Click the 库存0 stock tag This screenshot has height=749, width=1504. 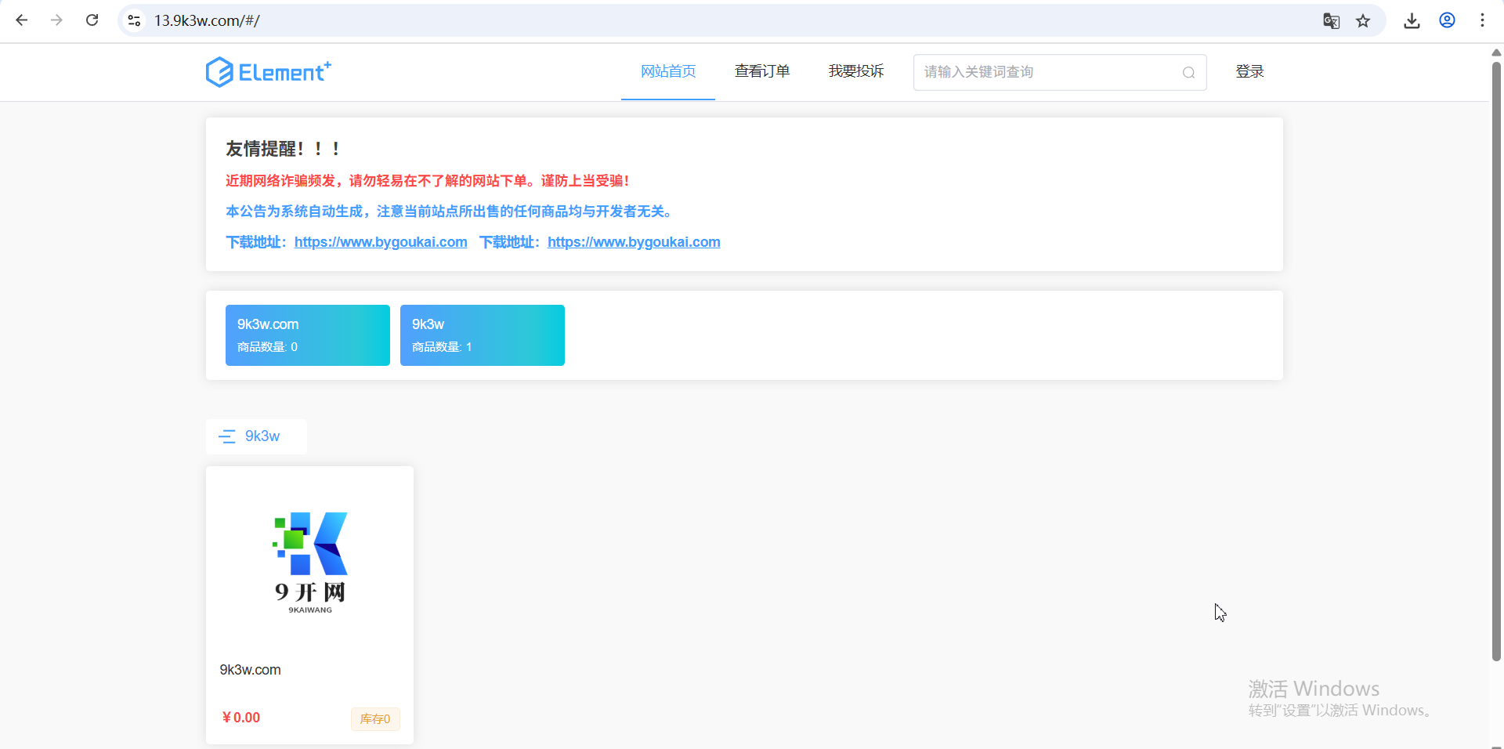point(375,719)
